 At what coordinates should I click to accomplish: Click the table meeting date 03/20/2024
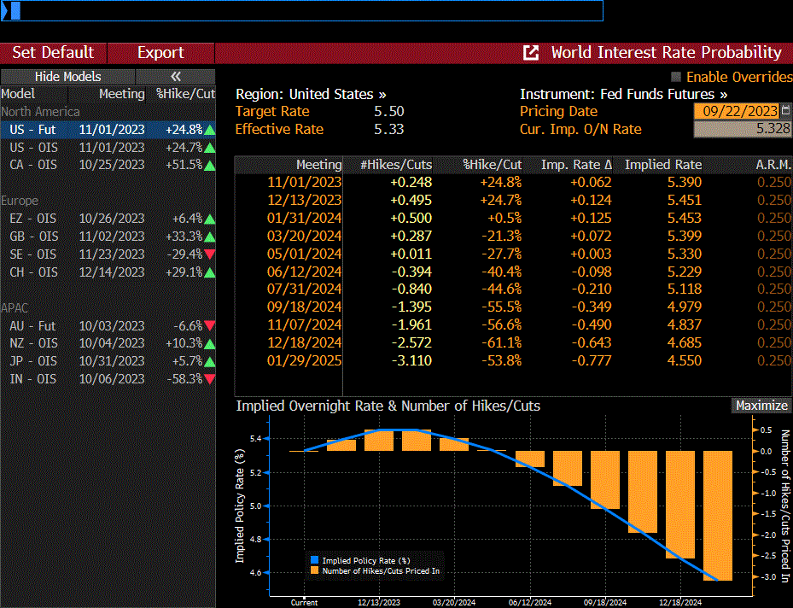(305, 236)
